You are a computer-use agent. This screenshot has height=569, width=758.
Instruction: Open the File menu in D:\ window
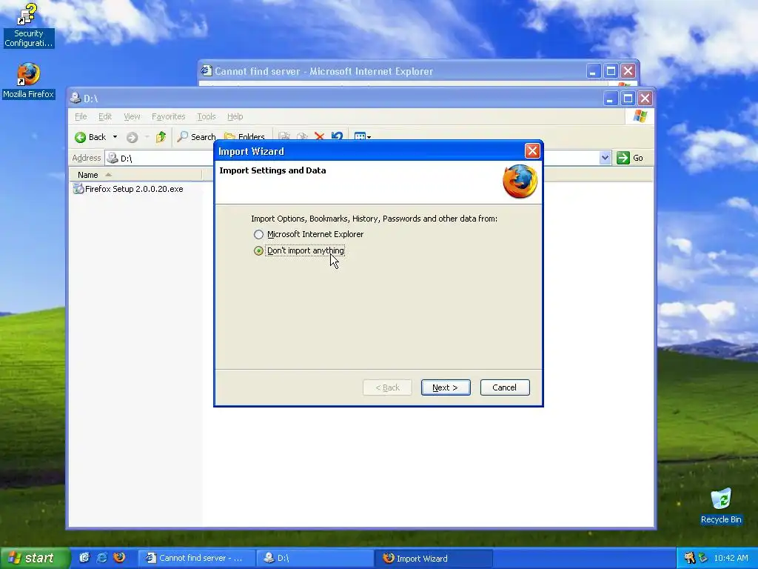[81, 116]
